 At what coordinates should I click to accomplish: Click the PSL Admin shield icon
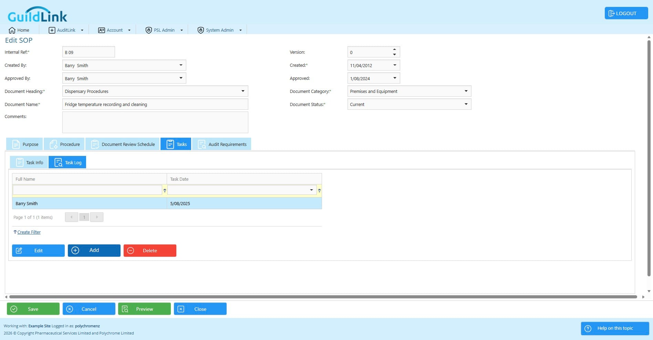click(149, 30)
